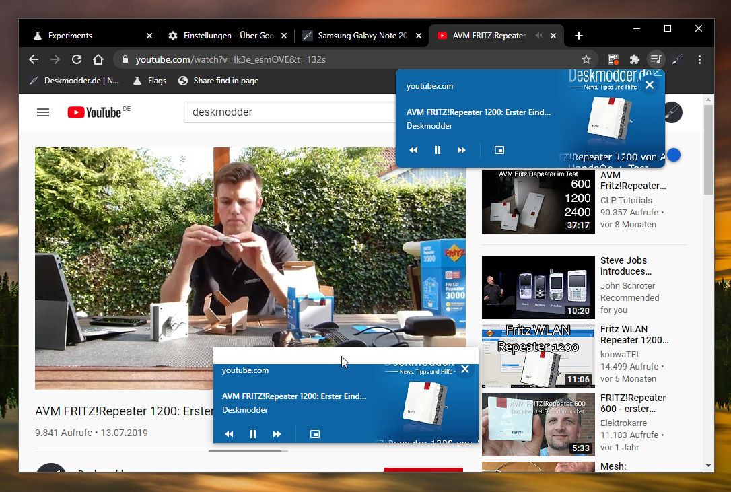Open the Chrome three-dot menu
The height and width of the screenshot is (492, 731).
(699, 59)
